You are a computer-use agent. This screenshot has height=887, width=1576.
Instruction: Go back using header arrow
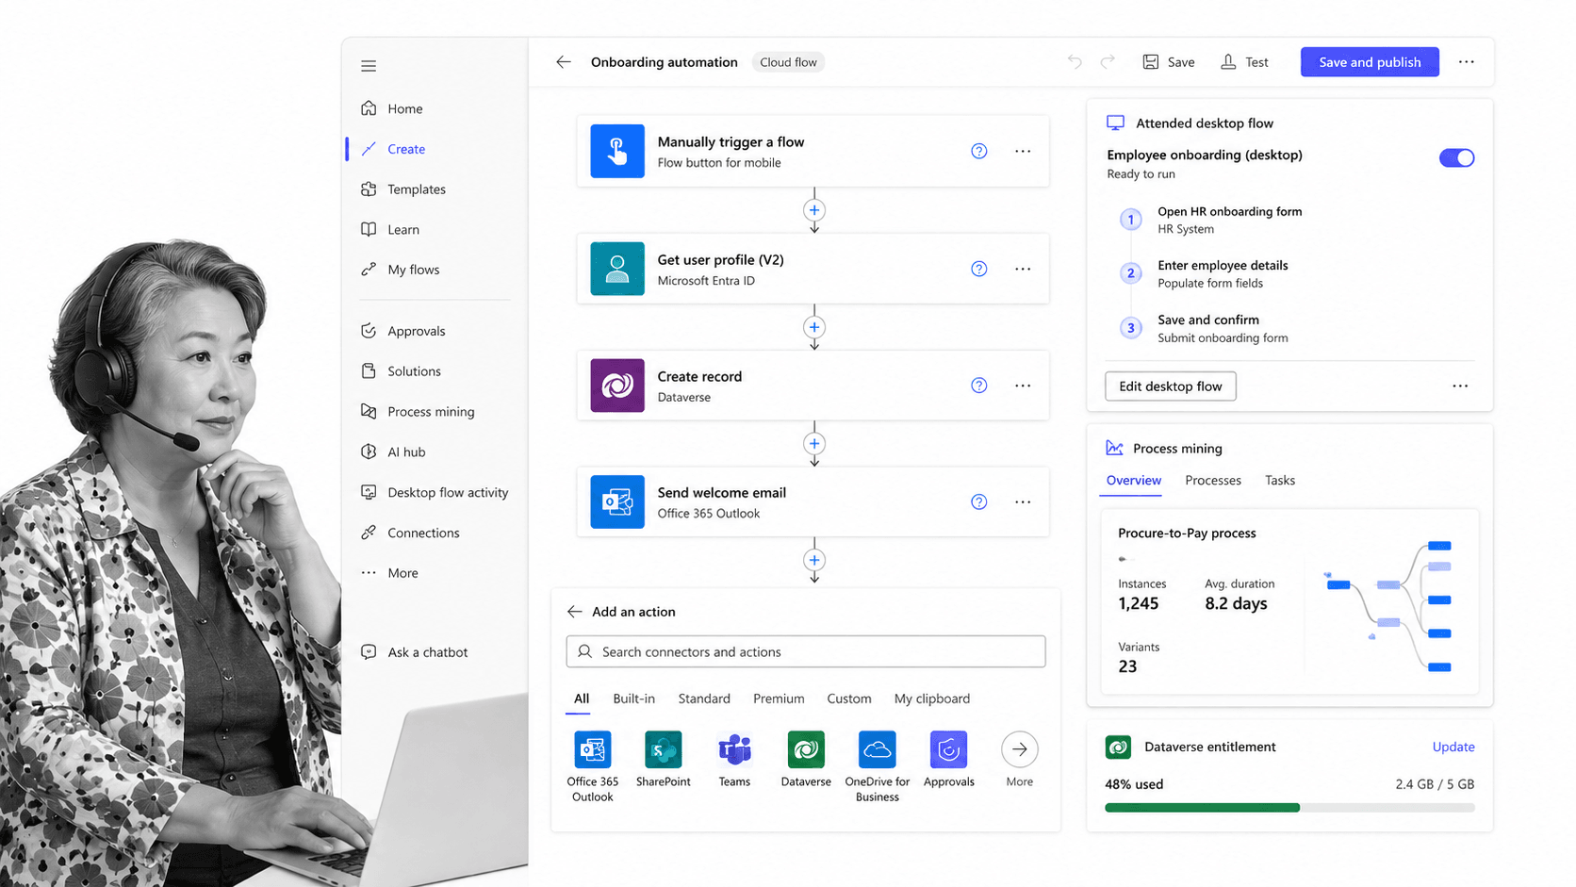coord(564,62)
